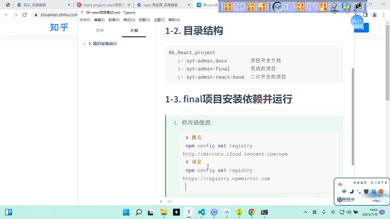This screenshot has width=390, height=219.
Task: Click the 1-2. 目录结构 heading
Action: 194,31
